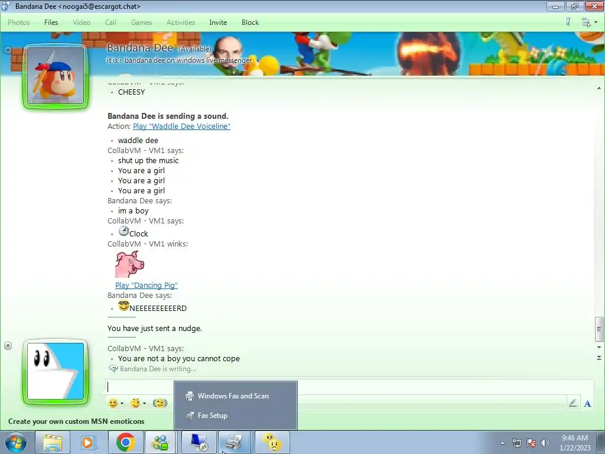This screenshot has width=605, height=454.
Task: Open Windows Live Messenger taskbar icon
Action: (161, 442)
